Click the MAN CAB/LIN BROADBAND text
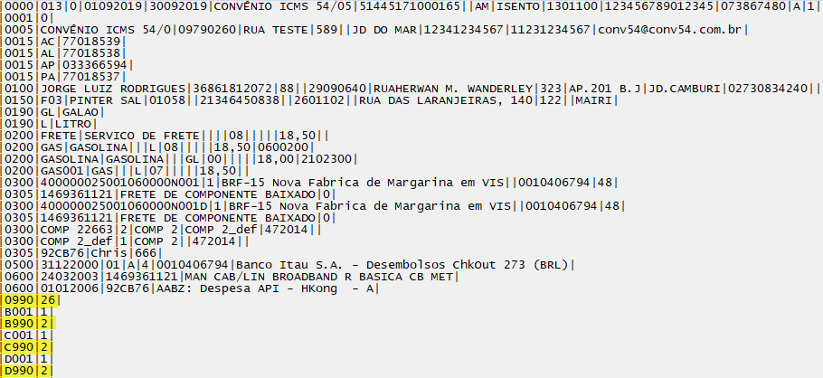Viewport: 823px width, 378px height. pos(262,277)
